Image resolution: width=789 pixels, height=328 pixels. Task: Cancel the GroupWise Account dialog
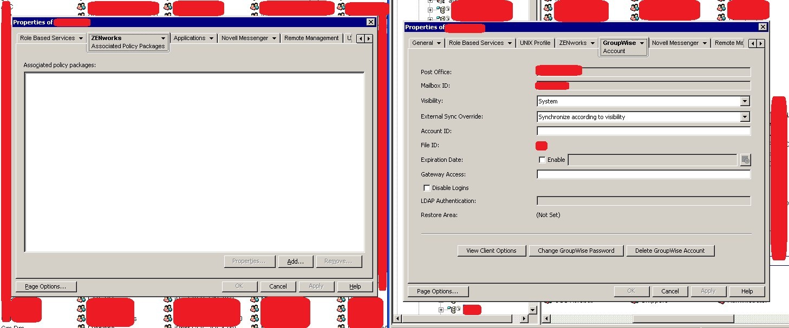tap(670, 291)
